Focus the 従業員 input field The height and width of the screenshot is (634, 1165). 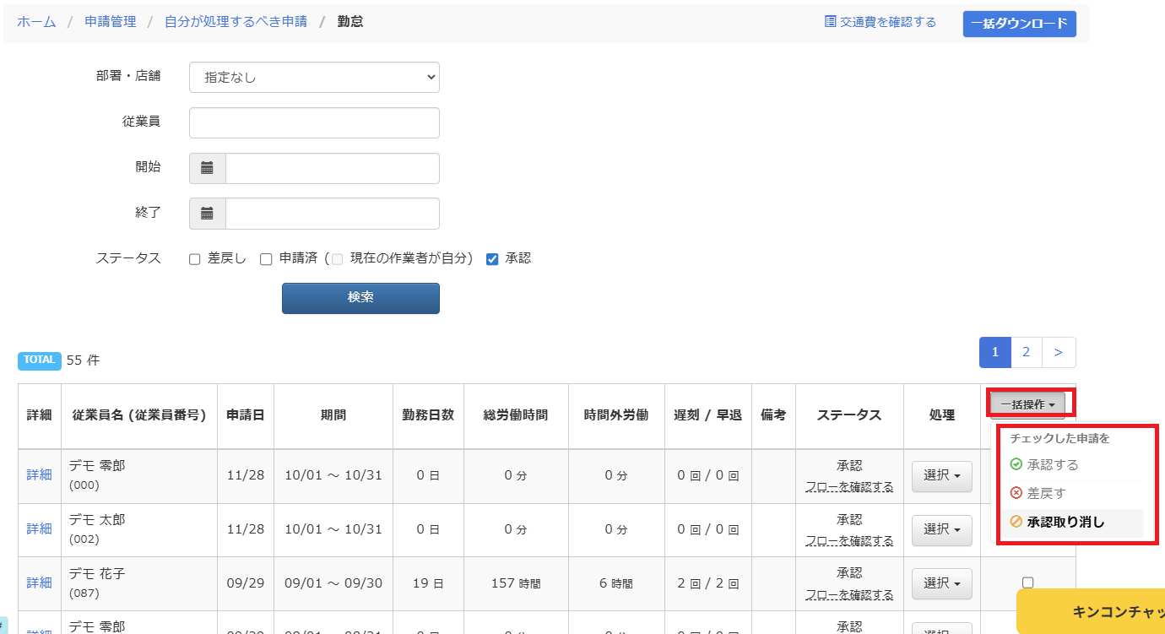[314, 122]
